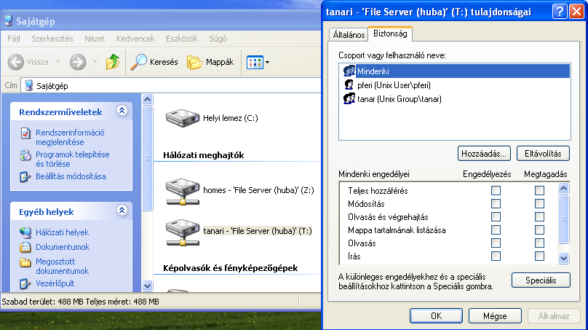Screen dimensions: 588x330
Task: Collapse the Egyéb helyek panel
Action: 122,211
